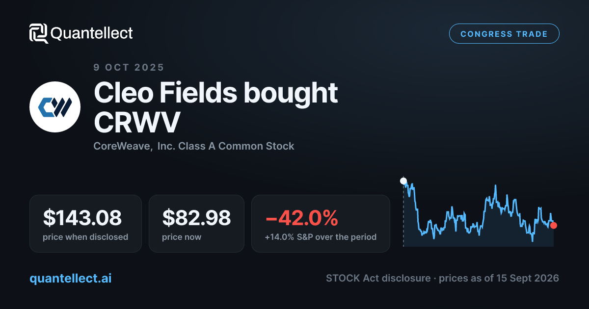This screenshot has height=309, width=589.
Task: Click the Cleo Fields bought CRWV headline
Action: 216,107
